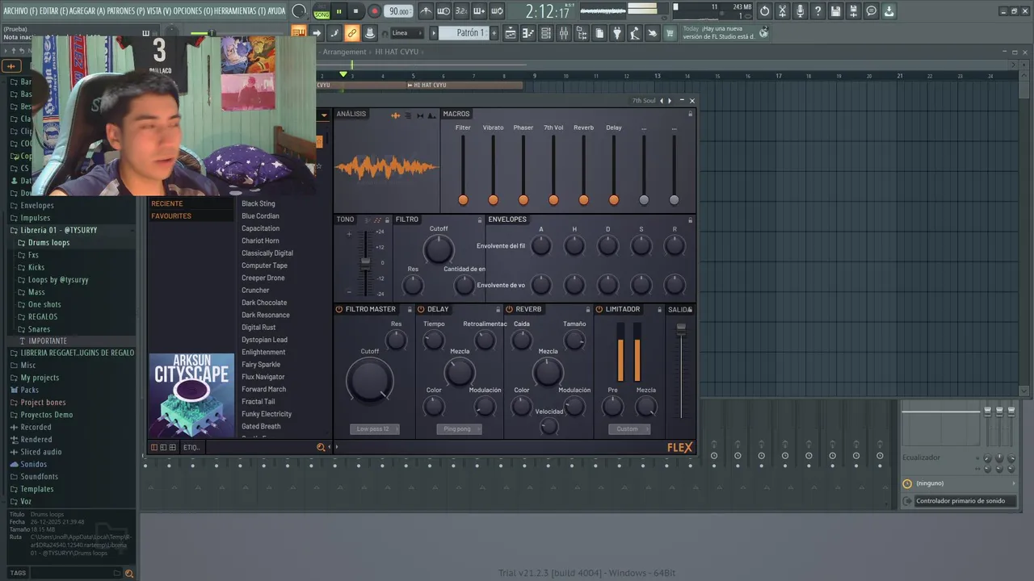Open the PATRONES menu
This screenshot has height=581, width=1034.
coord(127,11)
